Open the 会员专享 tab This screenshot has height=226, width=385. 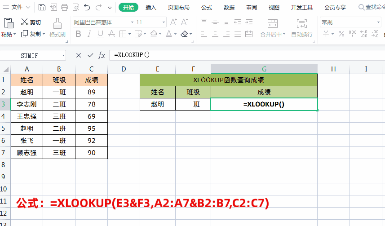(335, 7)
